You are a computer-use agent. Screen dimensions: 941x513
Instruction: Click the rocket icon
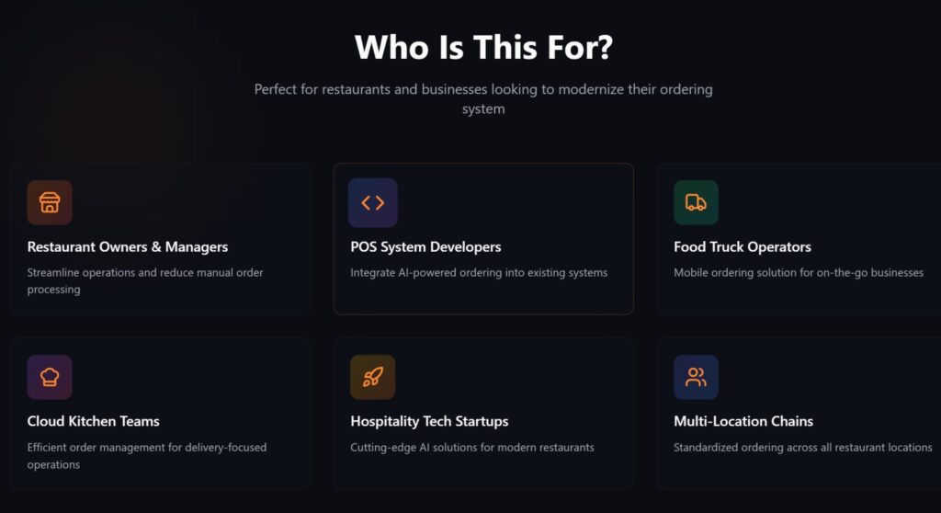[373, 377]
